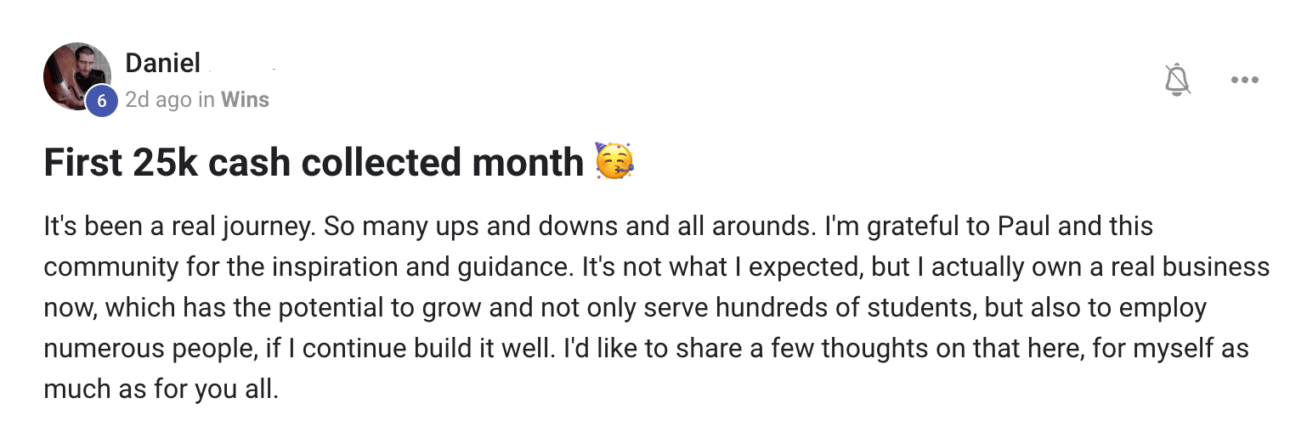Image resolution: width=1307 pixels, height=426 pixels.
Task: Click the last line "much as for you all."
Action: pyautogui.click(x=161, y=390)
